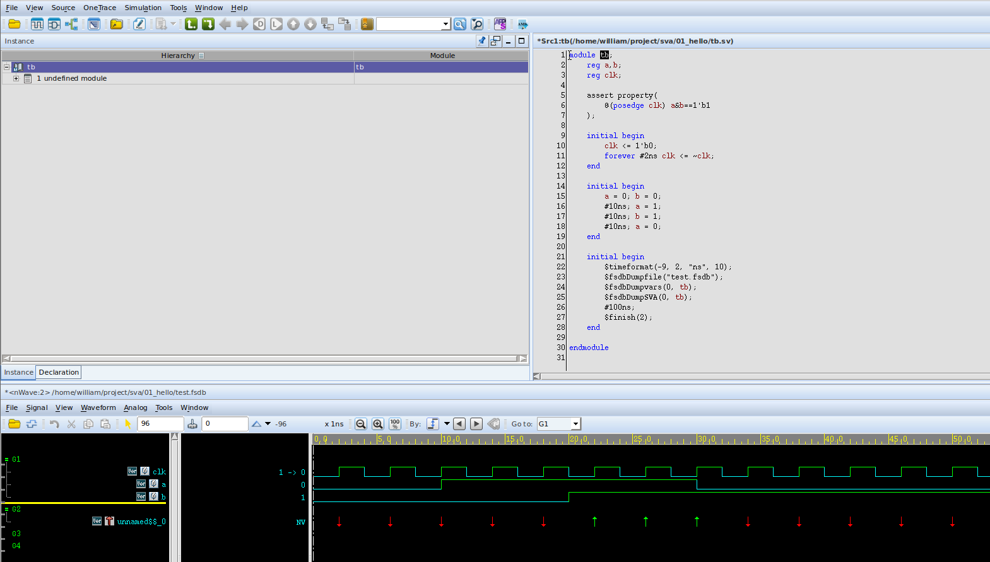990x562 pixels.
Task: Switch to the Instance tab
Action: 19,372
